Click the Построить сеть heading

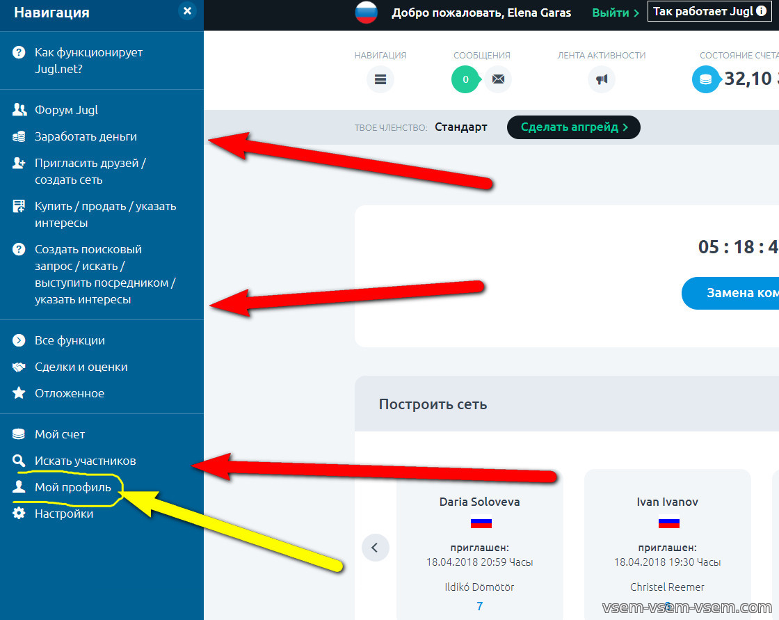pyautogui.click(x=433, y=404)
